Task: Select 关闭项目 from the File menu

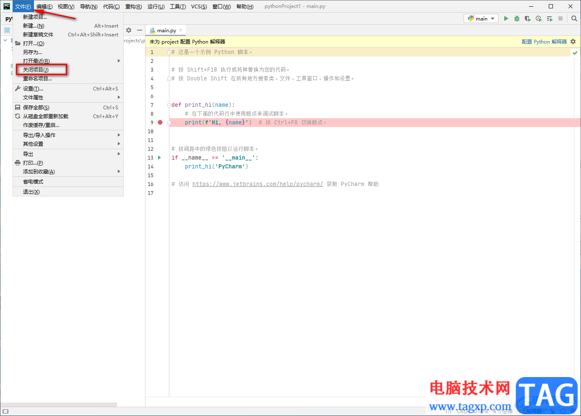Action: coord(36,70)
